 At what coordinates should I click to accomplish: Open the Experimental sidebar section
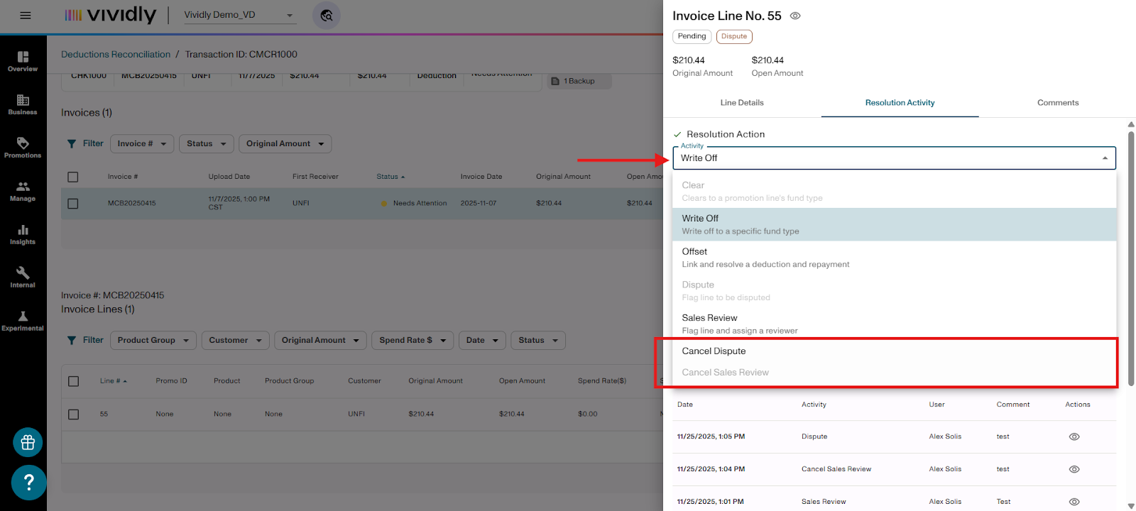click(23, 321)
